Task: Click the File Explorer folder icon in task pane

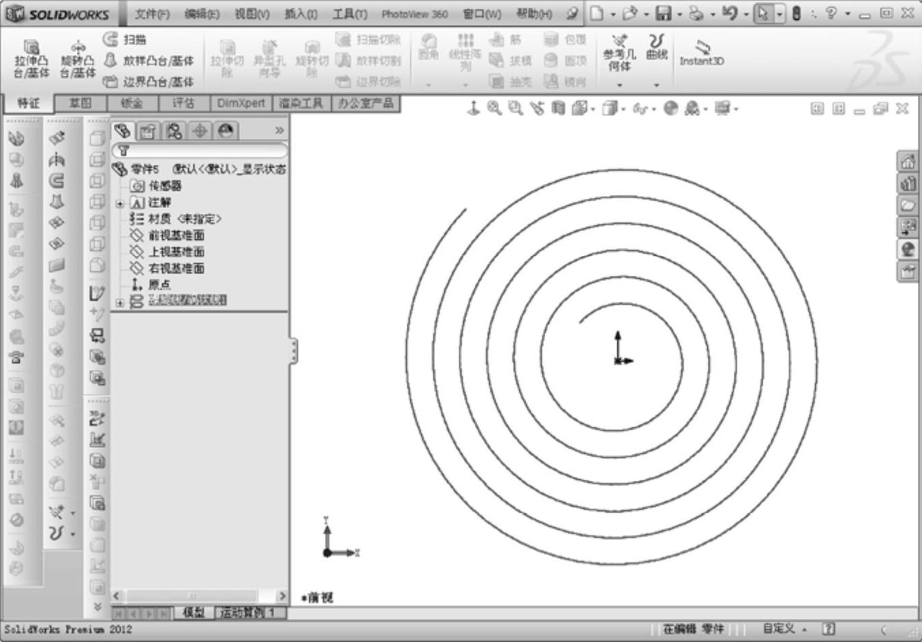Action: (x=907, y=206)
